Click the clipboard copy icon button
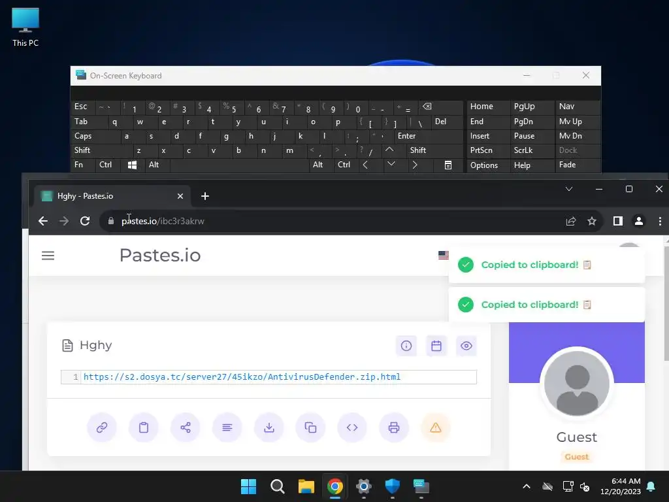669x502 pixels. coord(143,427)
